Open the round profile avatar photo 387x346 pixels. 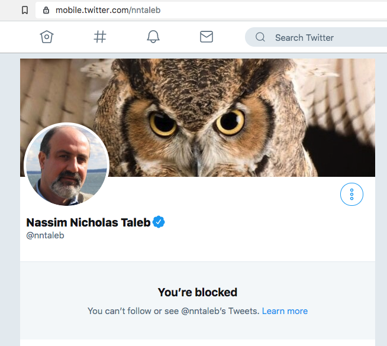pyautogui.click(x=66, y=165)
